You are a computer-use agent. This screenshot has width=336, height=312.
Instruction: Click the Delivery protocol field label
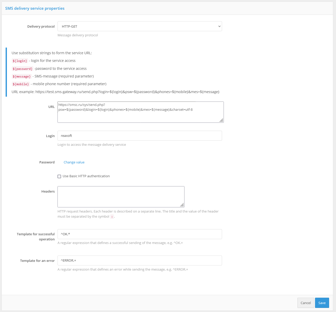(41, 27)
